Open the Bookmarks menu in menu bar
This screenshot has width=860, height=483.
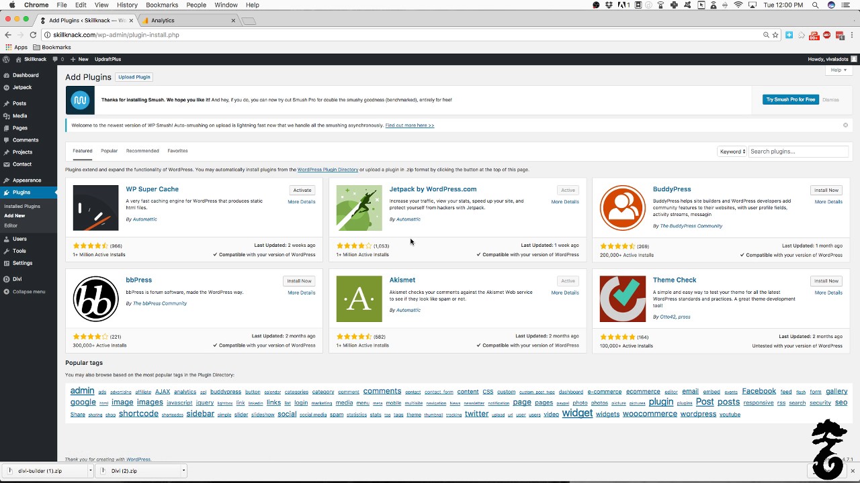coord(162,5)
